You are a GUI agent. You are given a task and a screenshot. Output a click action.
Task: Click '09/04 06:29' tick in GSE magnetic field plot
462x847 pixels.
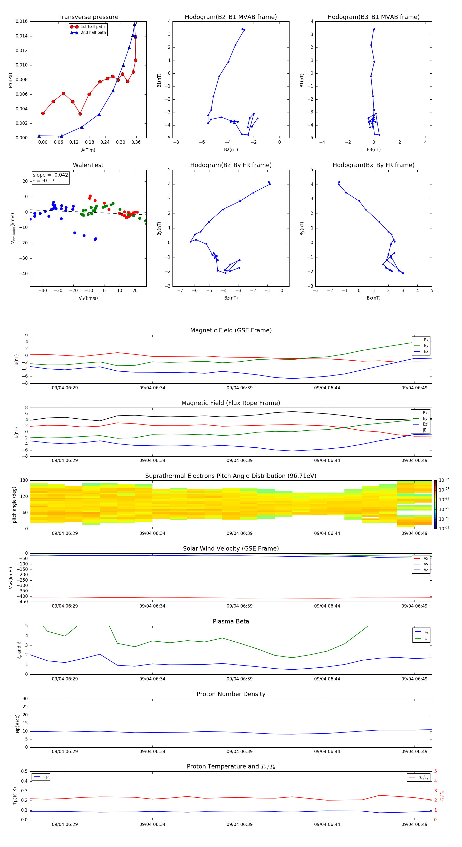tap(65, 388)
